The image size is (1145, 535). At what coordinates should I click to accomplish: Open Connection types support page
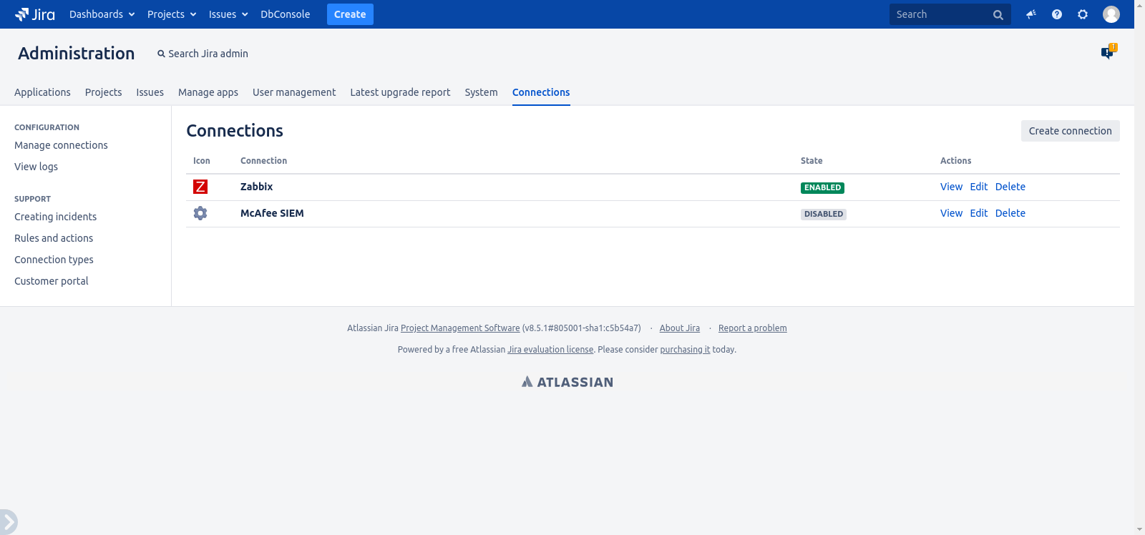tap(54, 260)
